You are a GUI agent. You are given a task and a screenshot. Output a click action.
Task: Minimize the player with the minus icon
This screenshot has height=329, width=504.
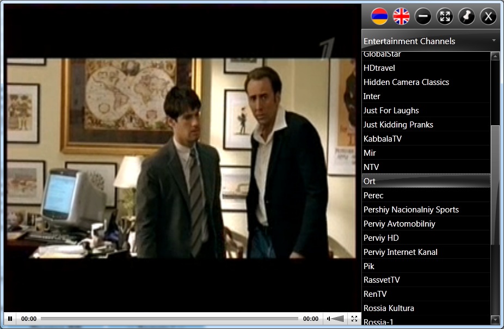[x=423, y=16]
